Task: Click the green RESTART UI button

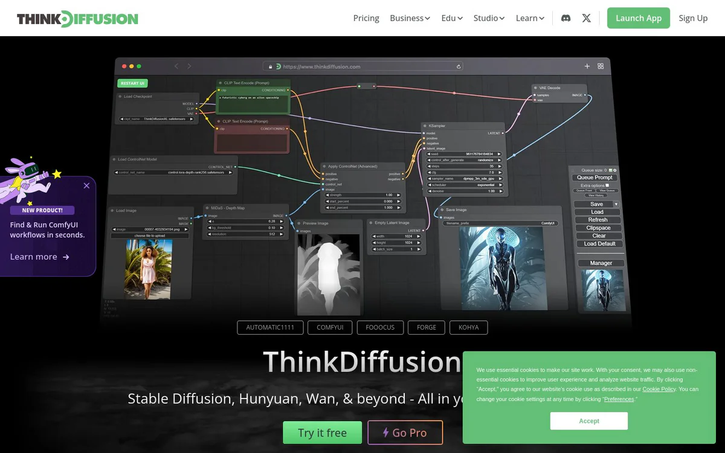Action: 132,83
